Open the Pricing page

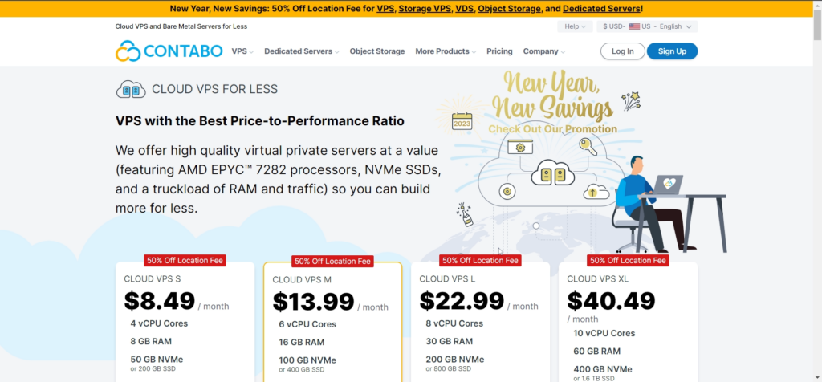(x=499, y=51)
